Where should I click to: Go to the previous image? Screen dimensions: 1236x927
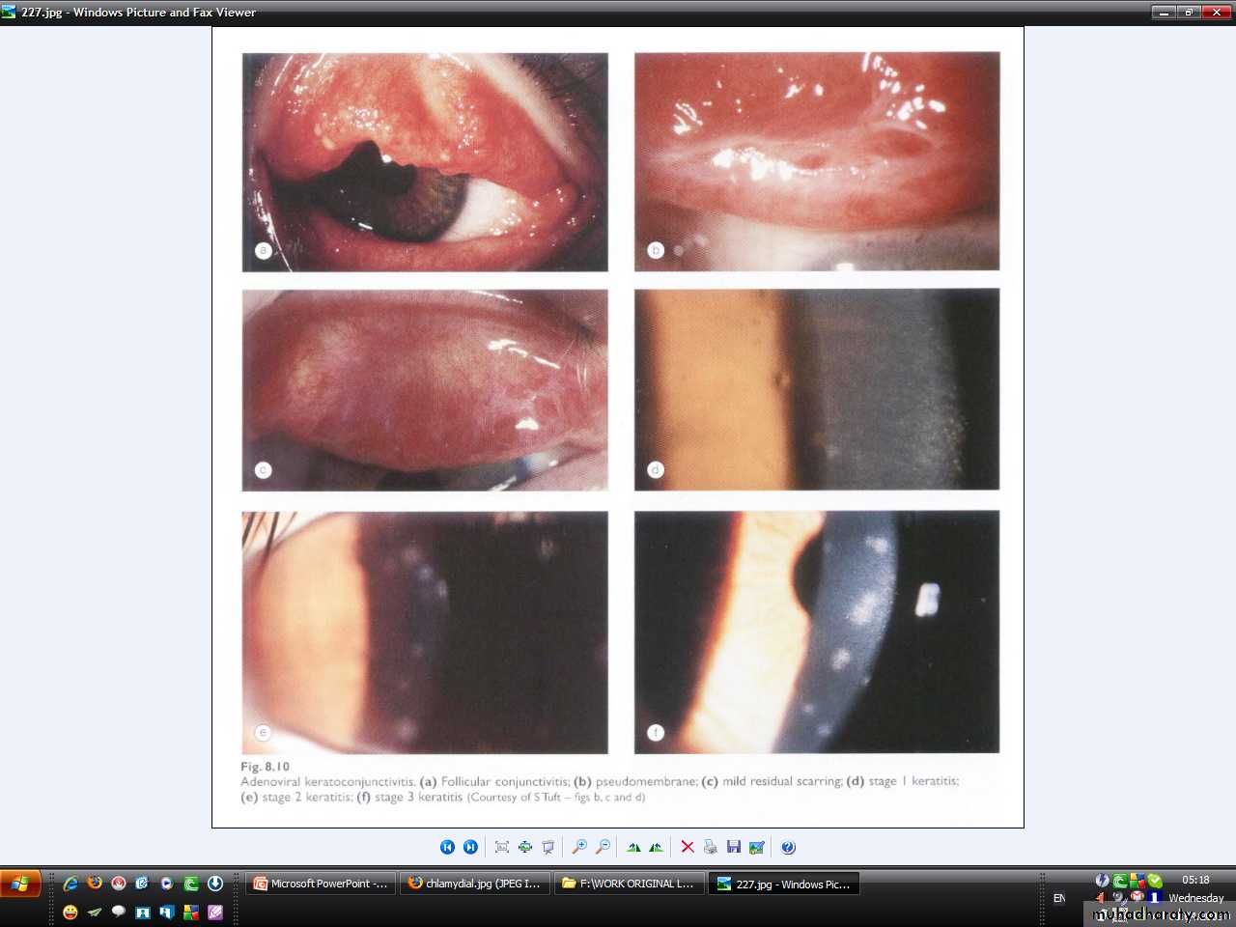(447, 847)
